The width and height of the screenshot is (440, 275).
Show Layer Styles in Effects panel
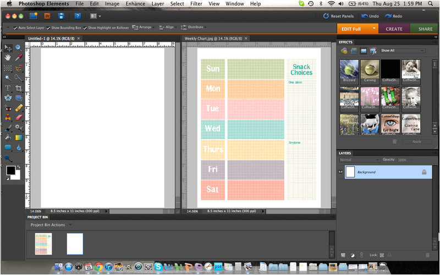(x=354, y=51)
